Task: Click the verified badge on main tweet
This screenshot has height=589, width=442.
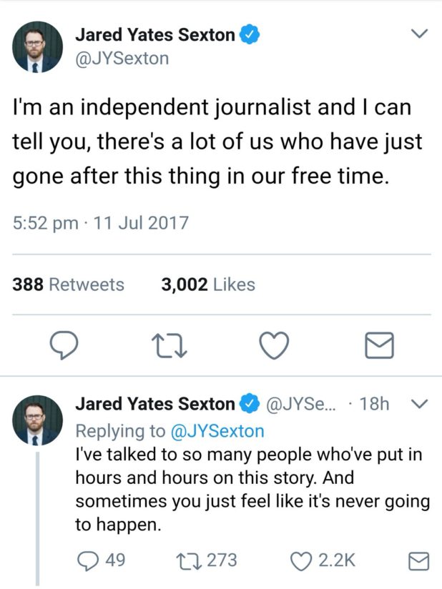Action: point(248,34)
